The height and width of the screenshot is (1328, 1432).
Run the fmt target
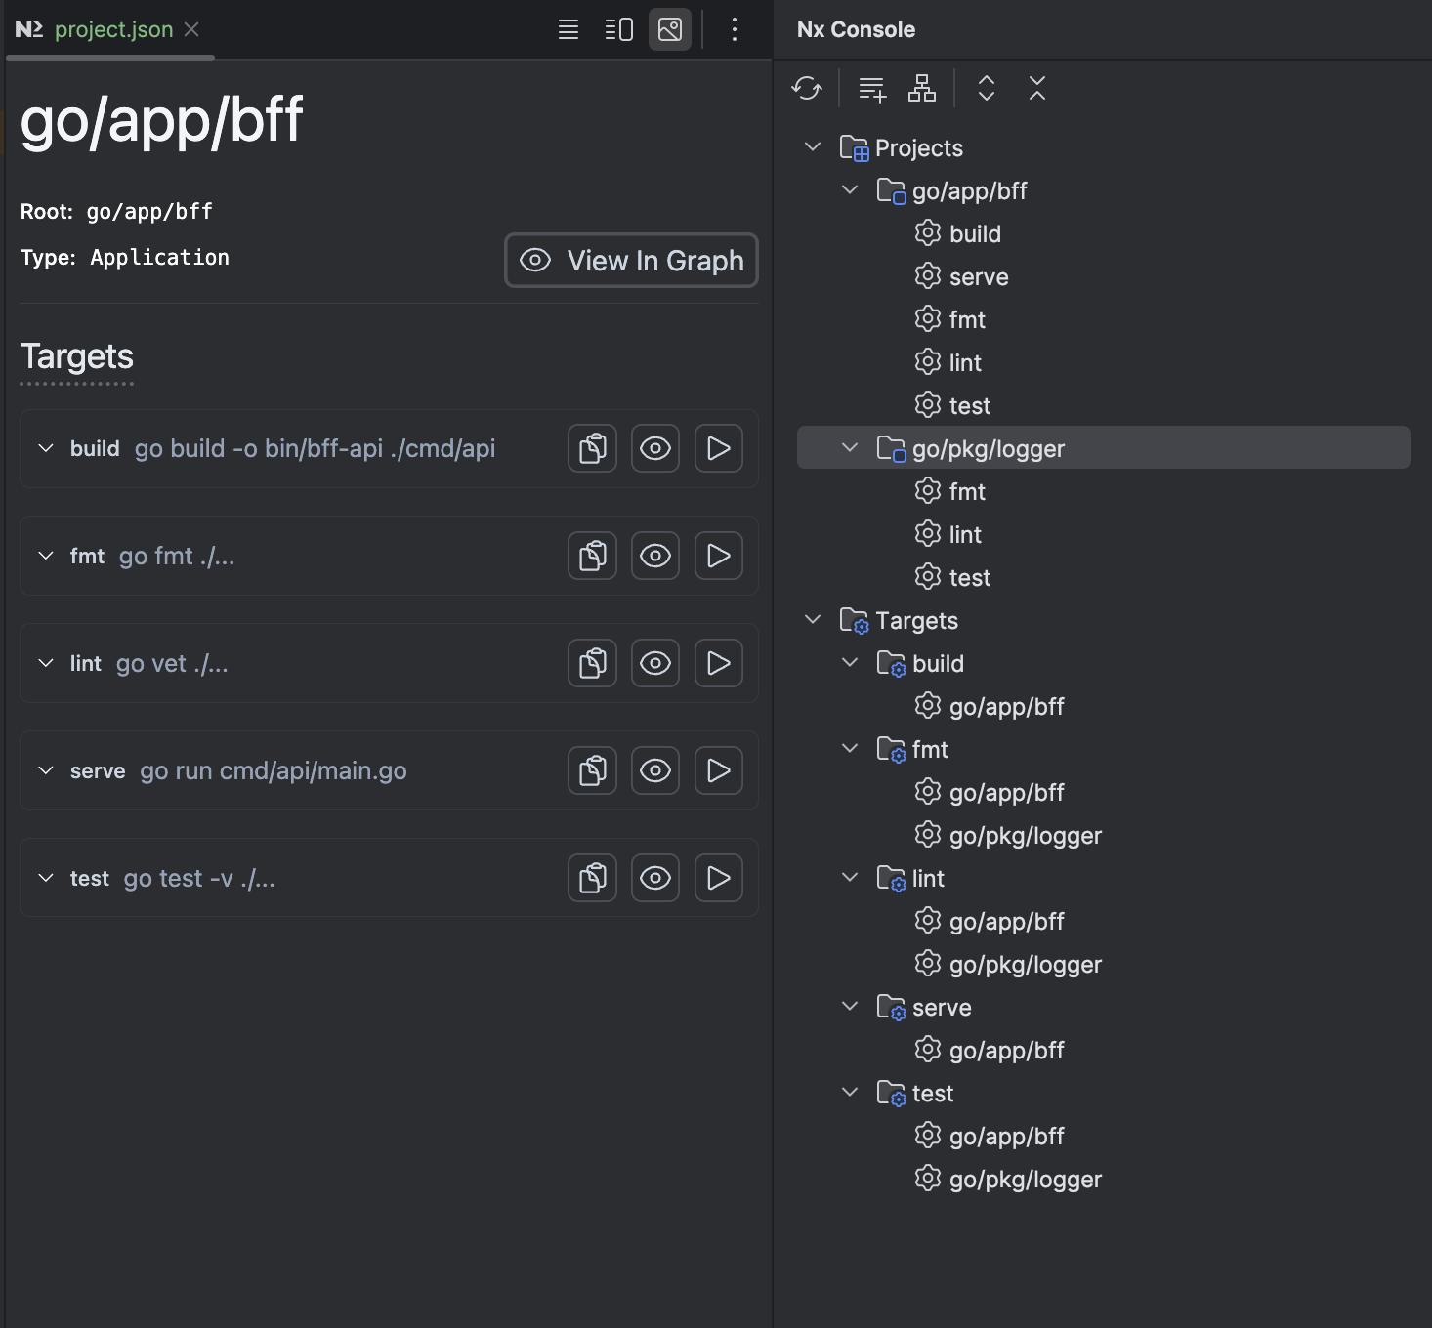click(x=719, y=556)
